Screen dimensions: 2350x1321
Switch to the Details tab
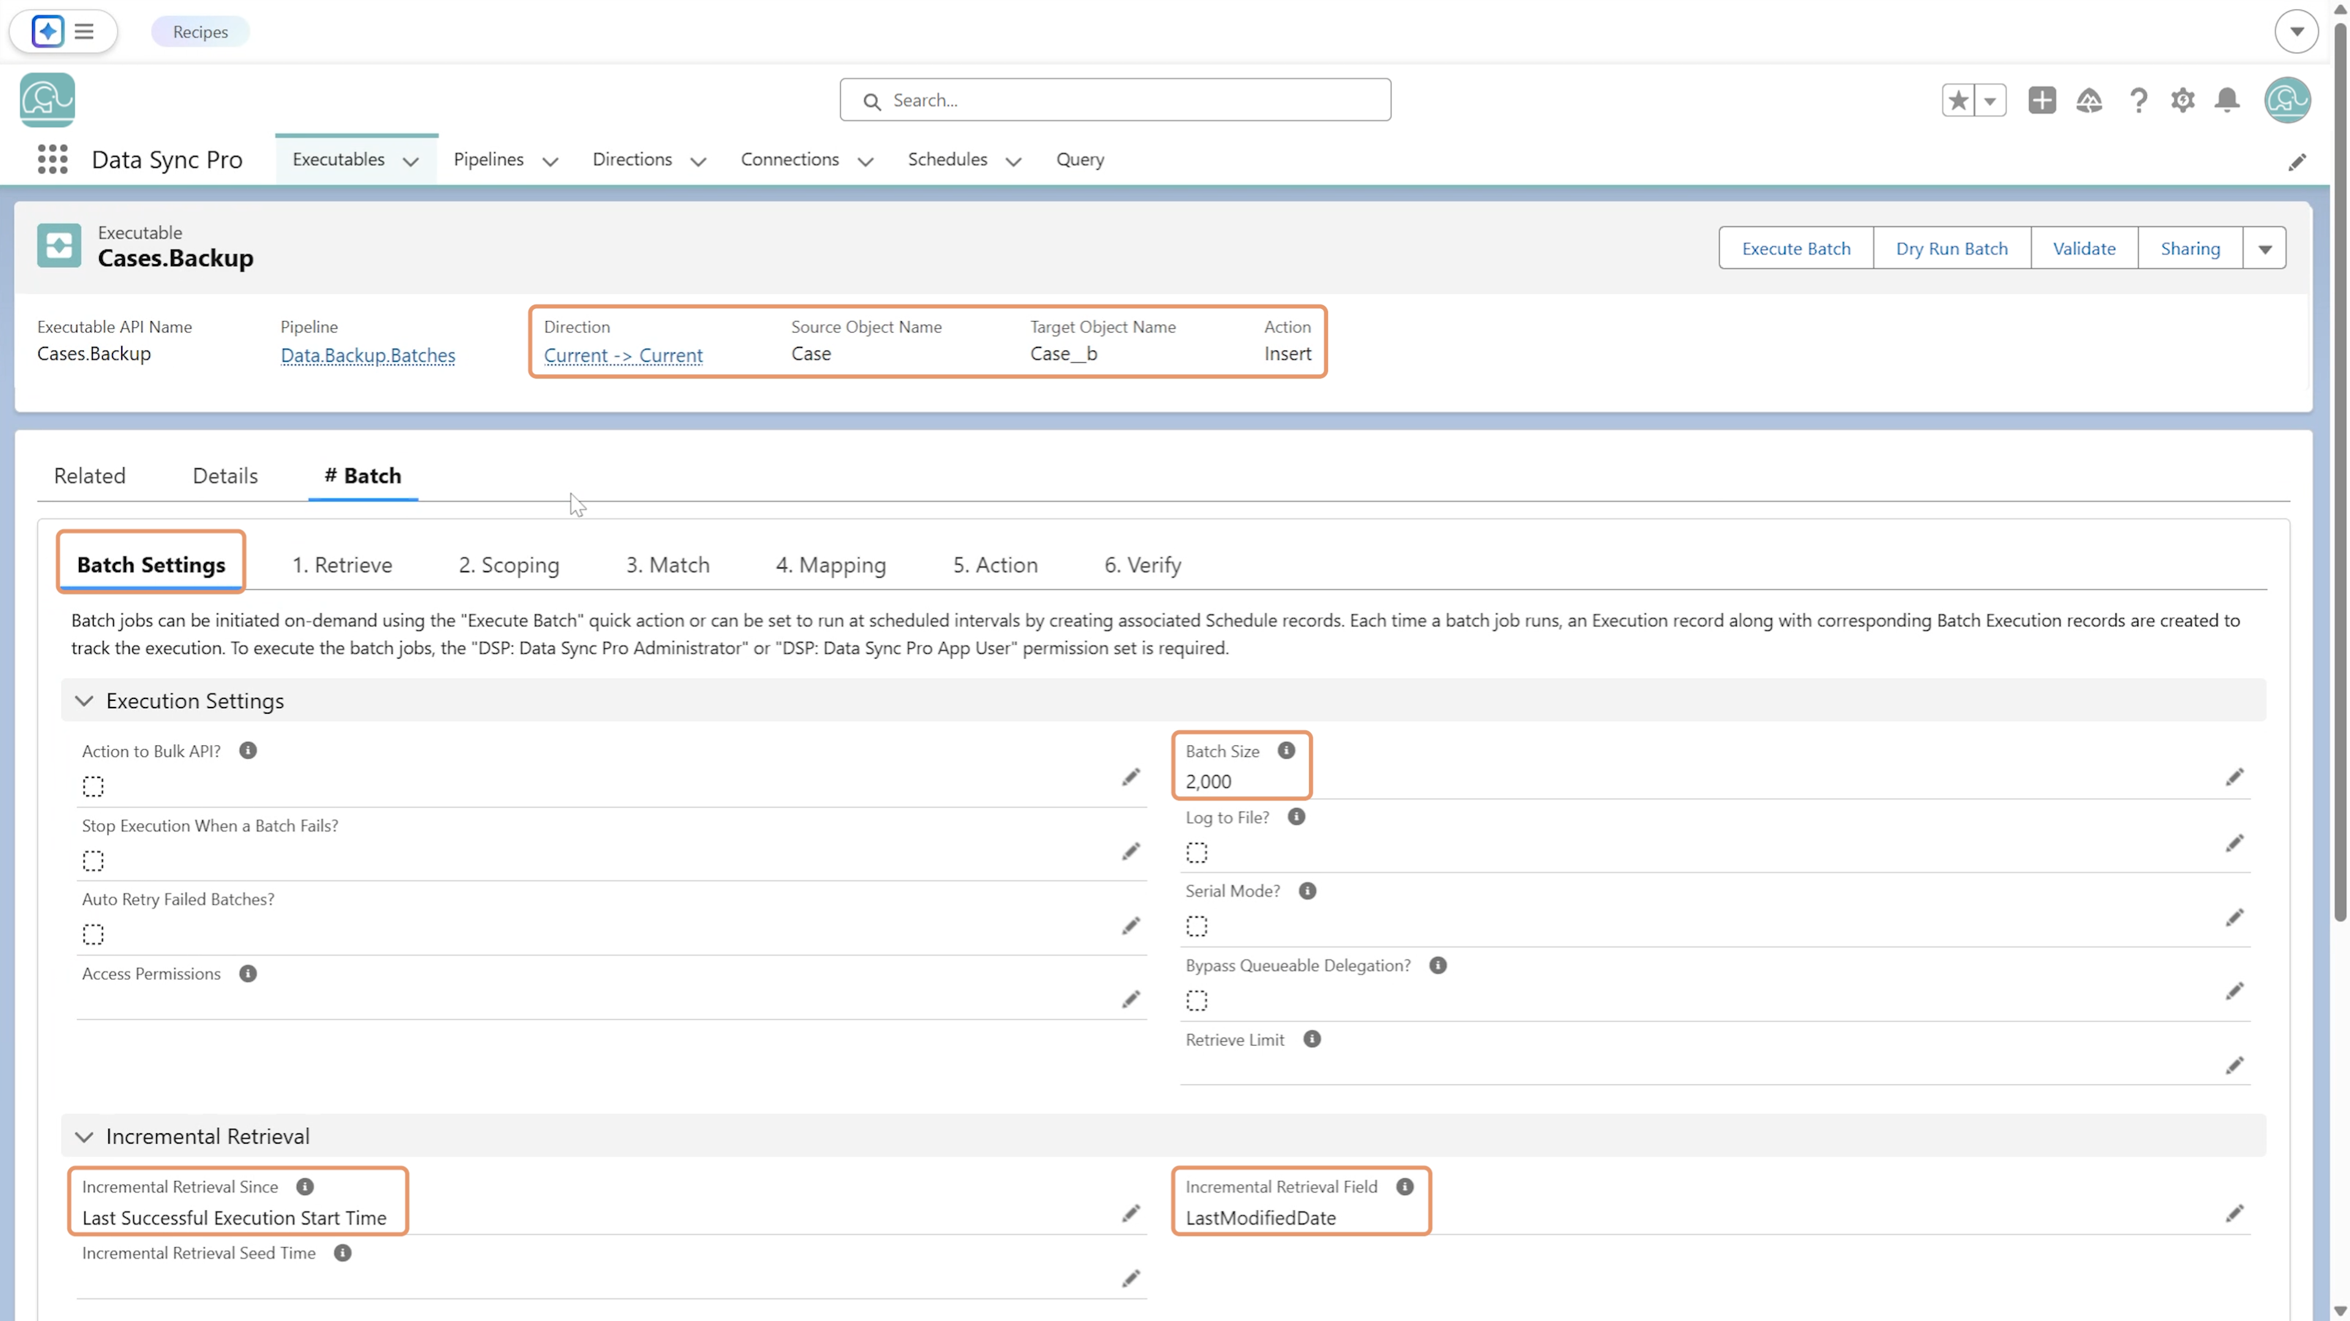click(x=225, y=476)
